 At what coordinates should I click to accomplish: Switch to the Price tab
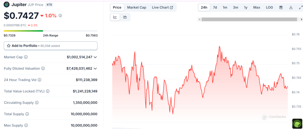pos(117,7)
